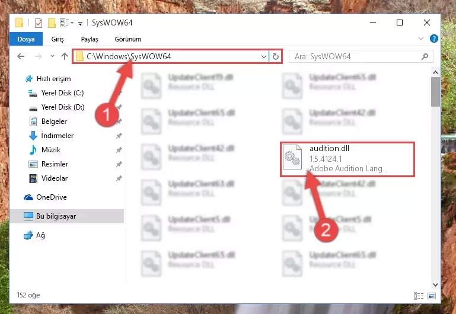Click the İndirmeler download arrow icon

tap(33, 136)
